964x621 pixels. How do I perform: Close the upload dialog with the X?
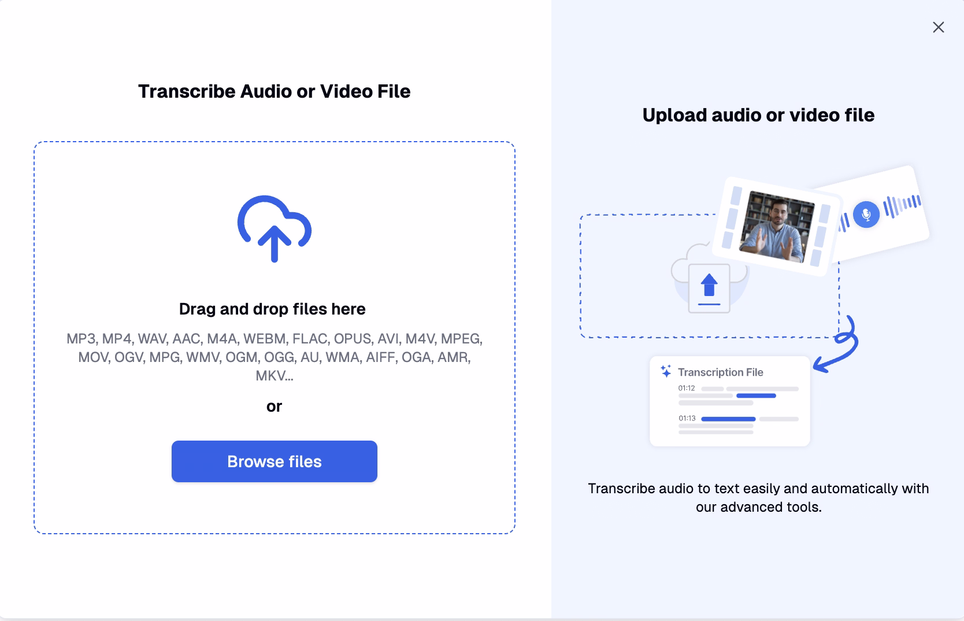(x=938, y=27)
